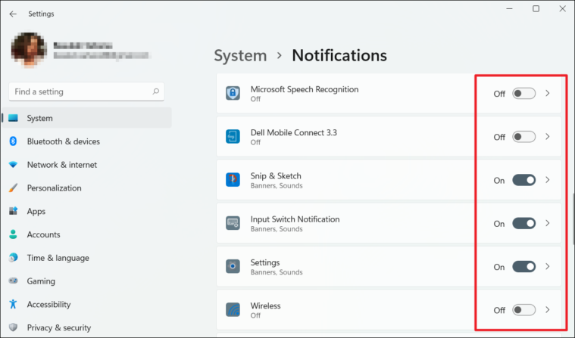575x338 pixels.
Task: Click the Gaming controller icon
Action: 13,281
